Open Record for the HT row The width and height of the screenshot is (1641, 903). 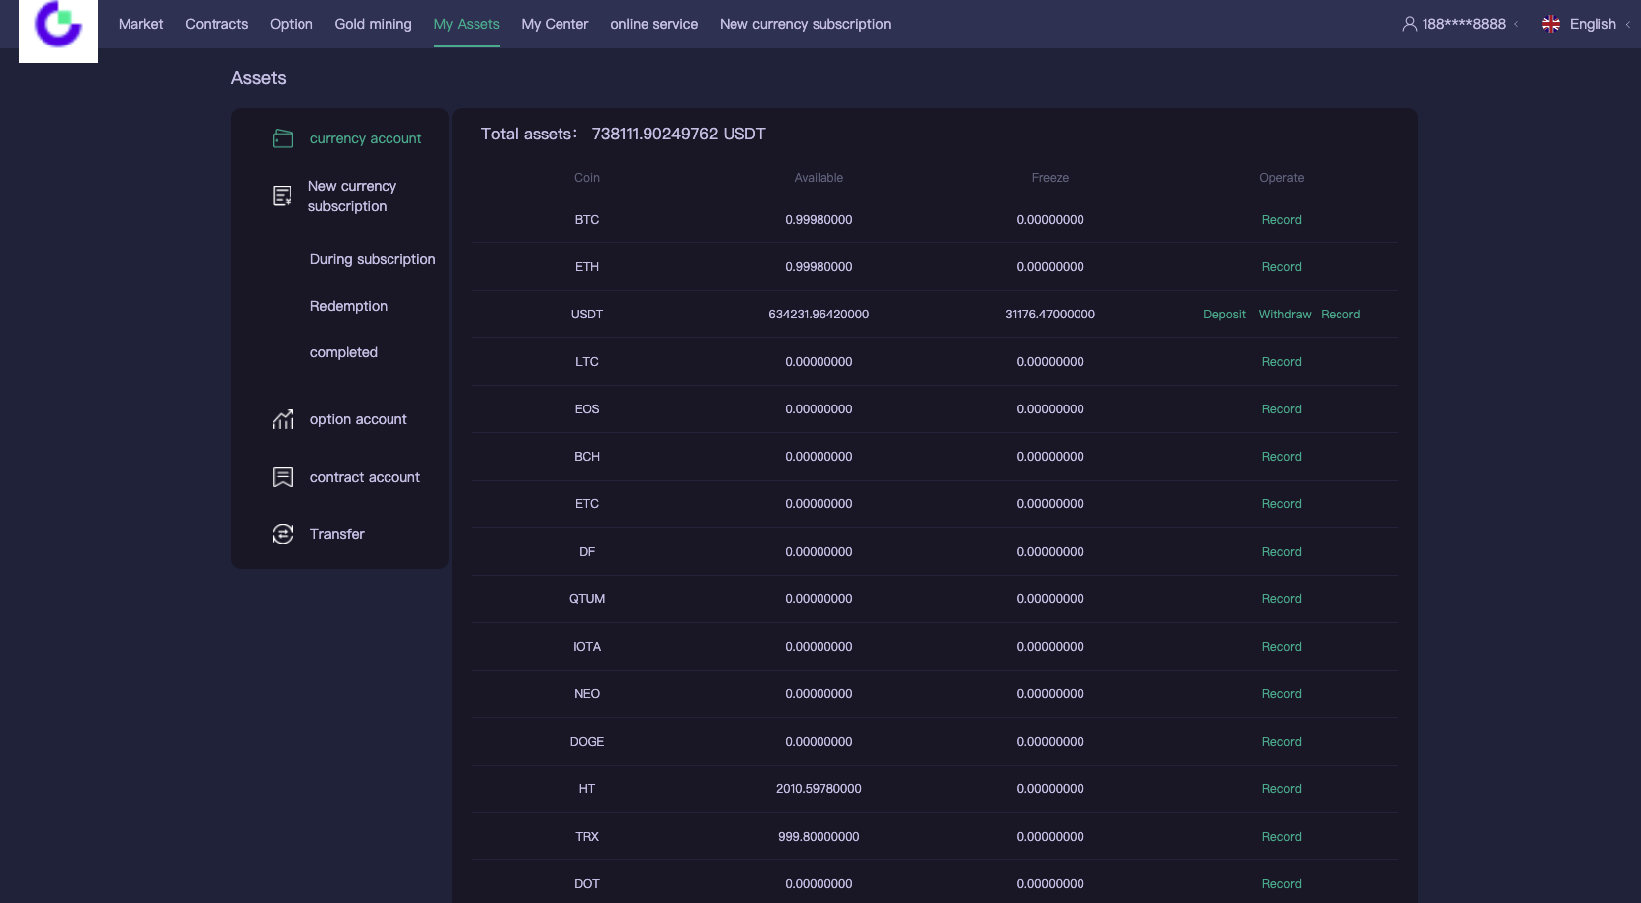click(x=1281, y=789)
